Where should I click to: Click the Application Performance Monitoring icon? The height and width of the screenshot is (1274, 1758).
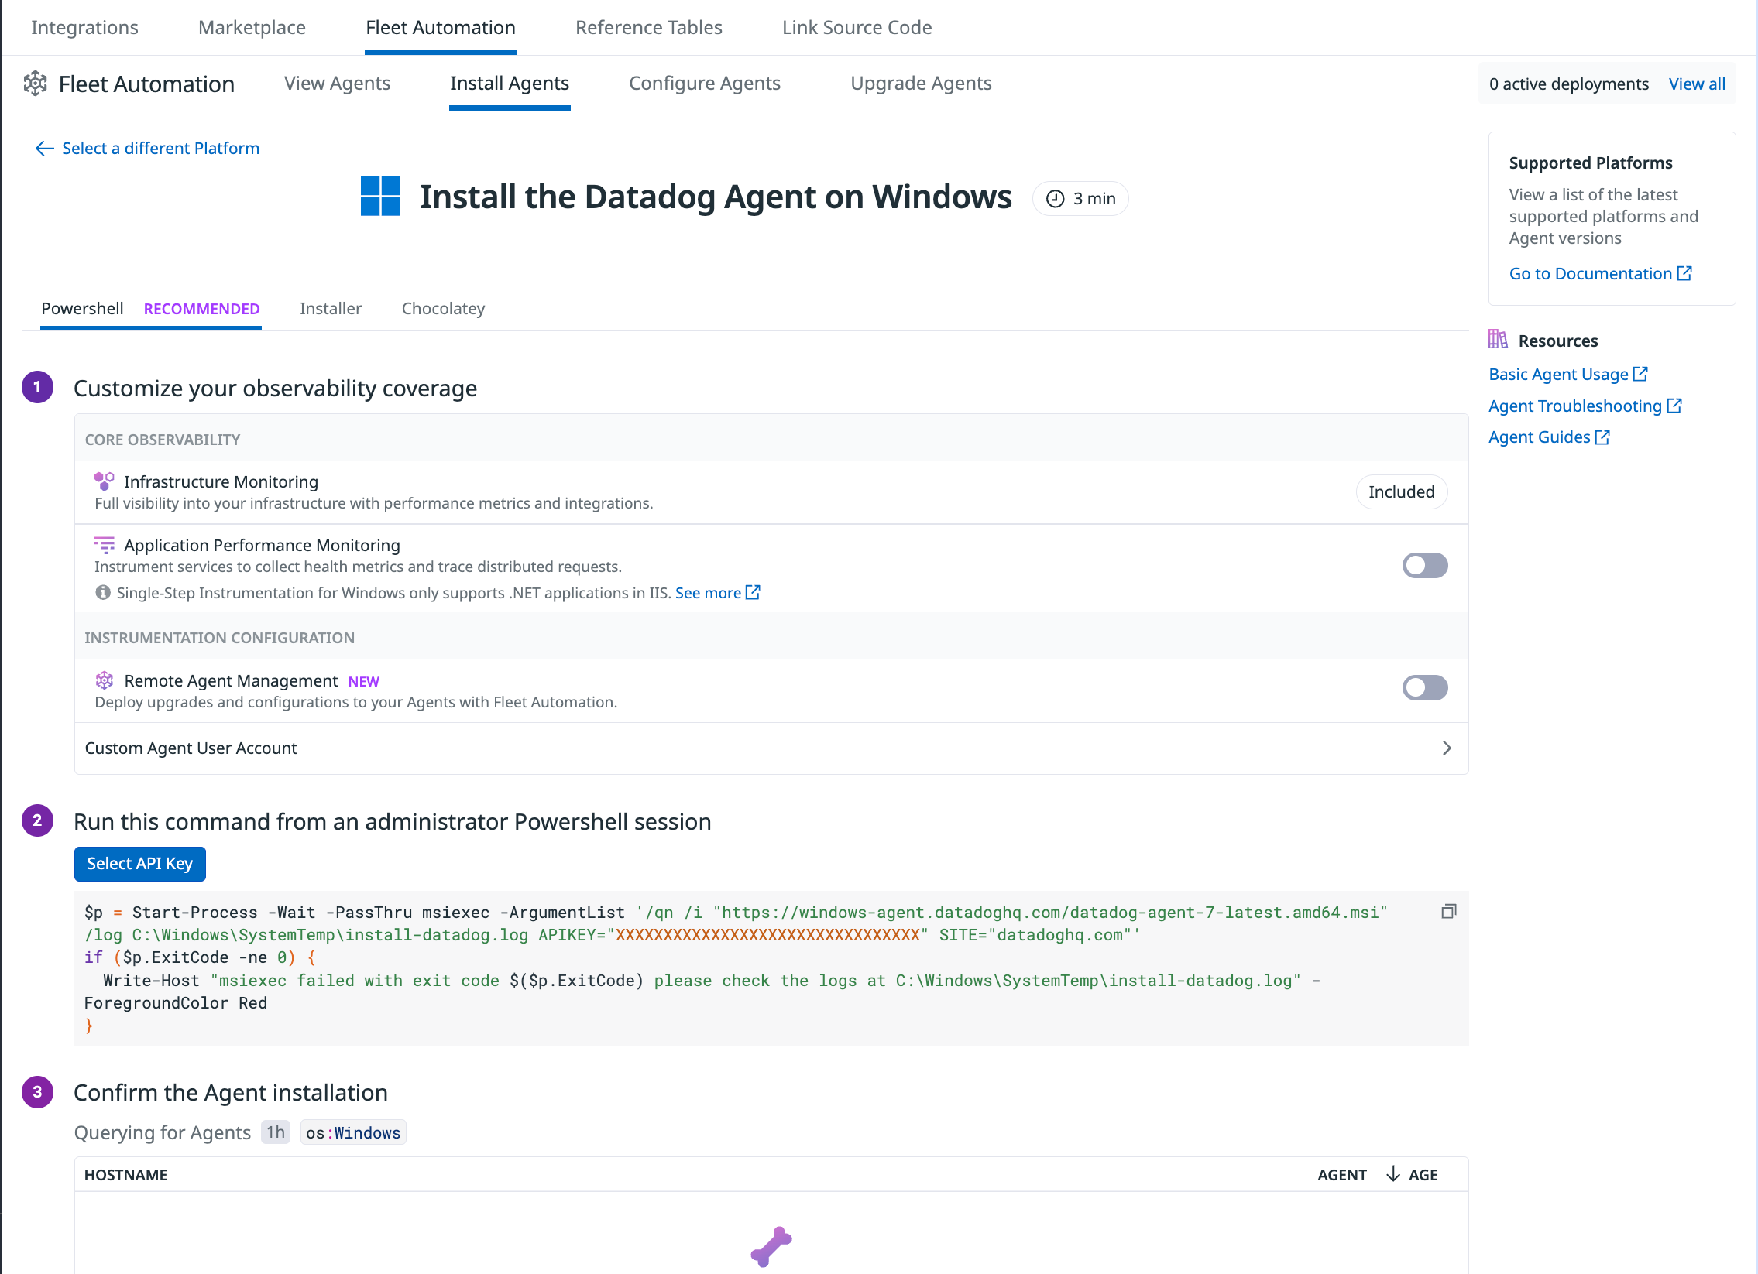point(104,544)
